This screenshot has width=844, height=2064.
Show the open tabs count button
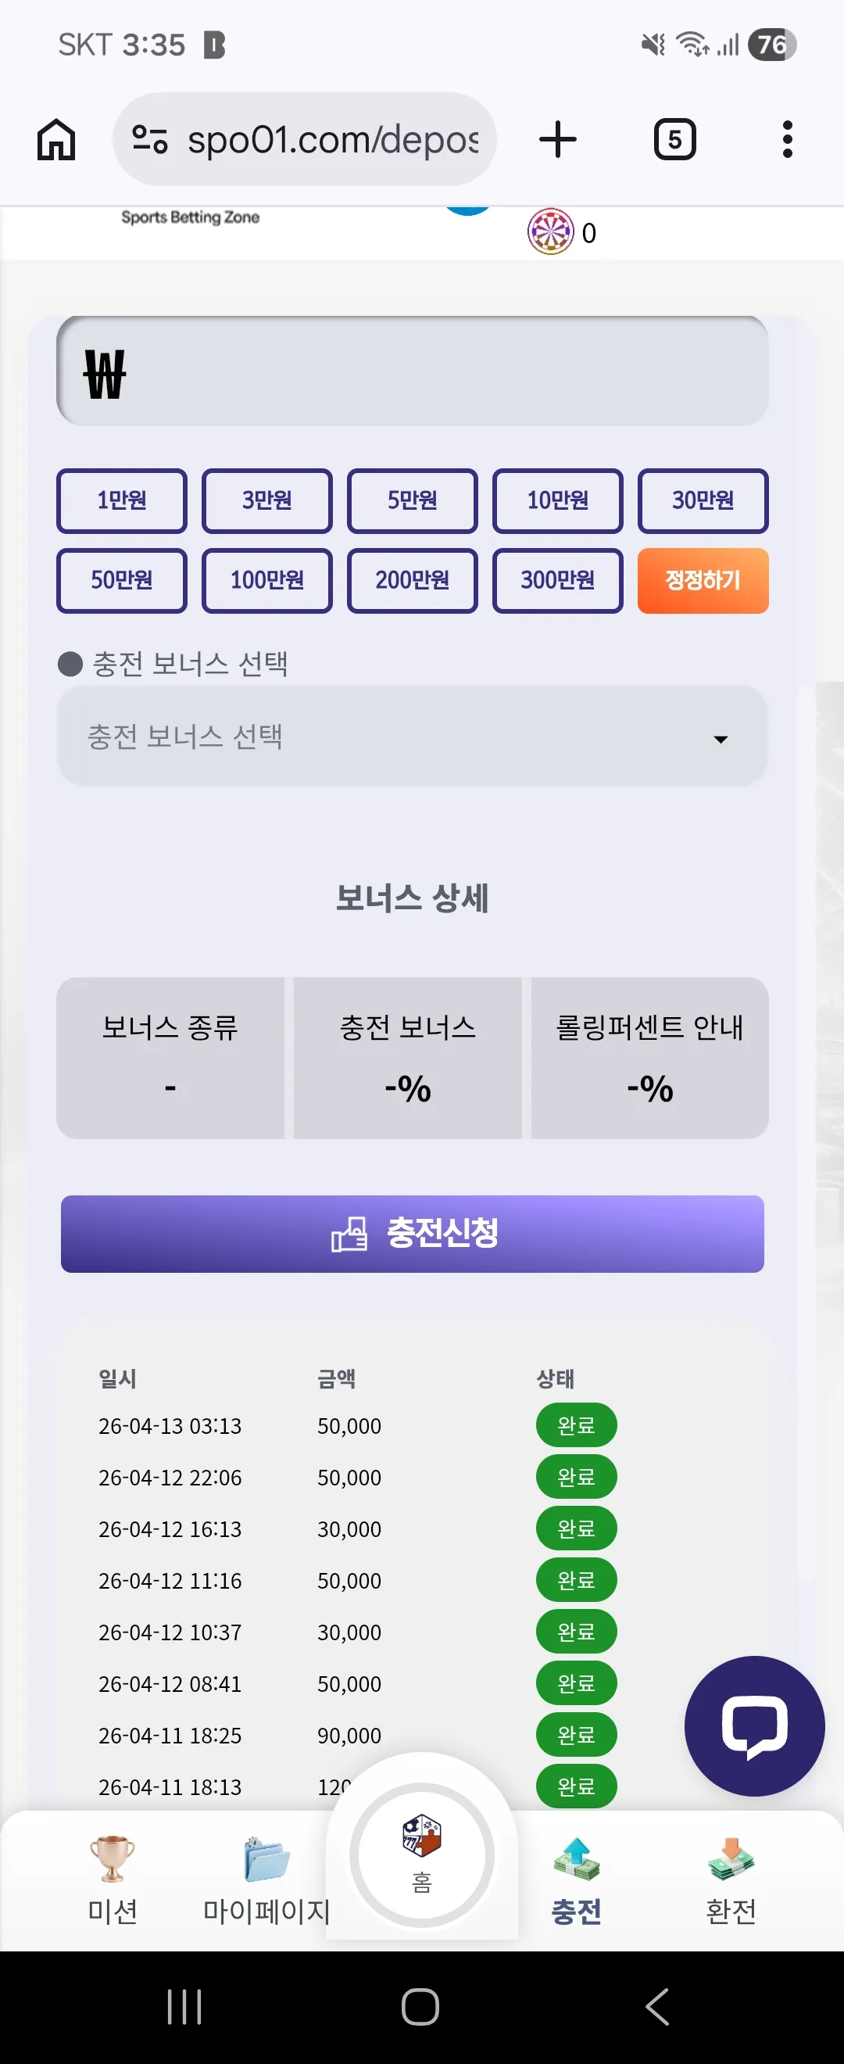pos(675,139)
